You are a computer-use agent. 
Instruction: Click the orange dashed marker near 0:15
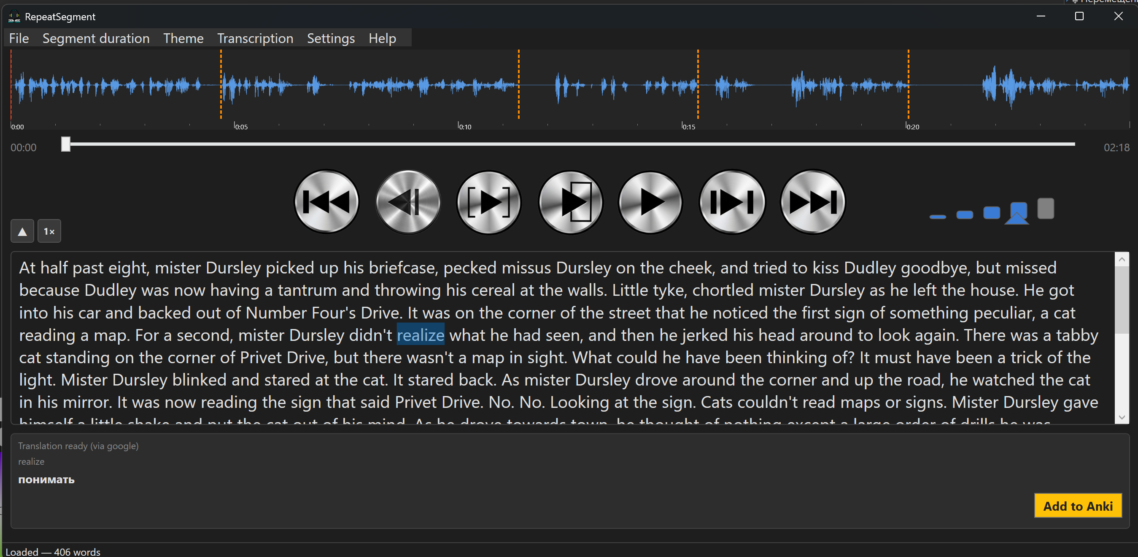[698, 84]
